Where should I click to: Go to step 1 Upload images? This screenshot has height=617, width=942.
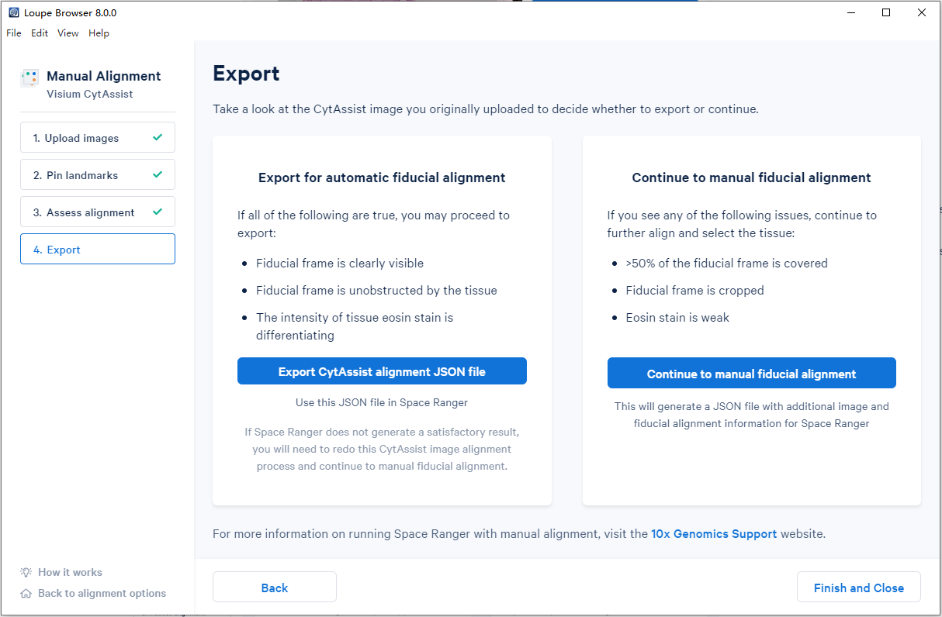coord(98,137)
